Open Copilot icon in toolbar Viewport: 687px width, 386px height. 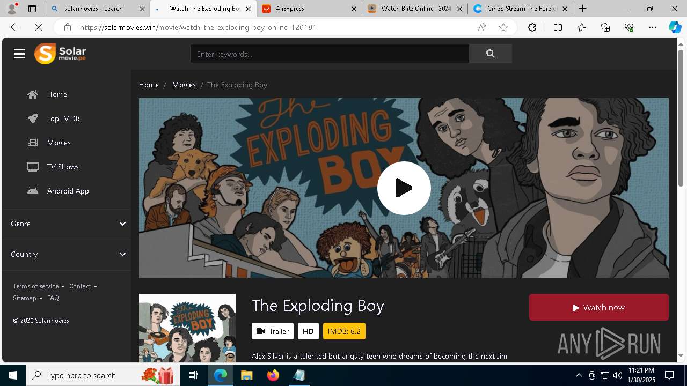pos(675,27)
